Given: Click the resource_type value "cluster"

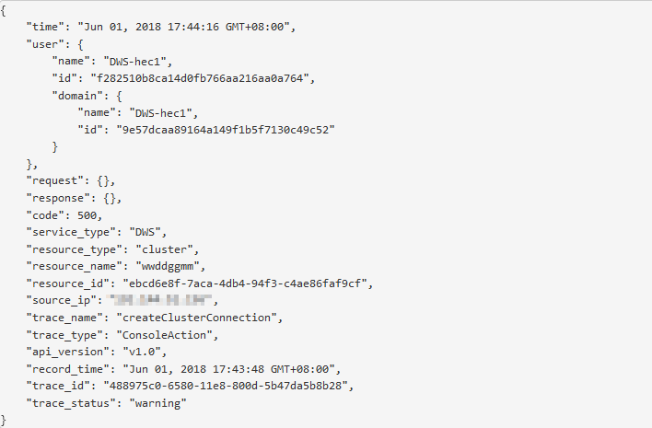Looking at the screenshot, I should 168,249.
